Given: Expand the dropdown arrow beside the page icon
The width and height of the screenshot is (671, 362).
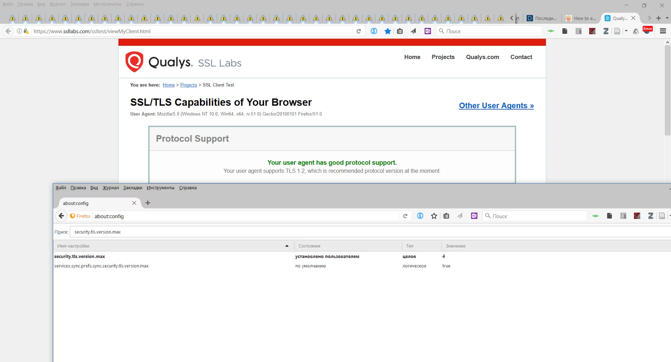Looking at the screenshot, I should coord(626,31).
